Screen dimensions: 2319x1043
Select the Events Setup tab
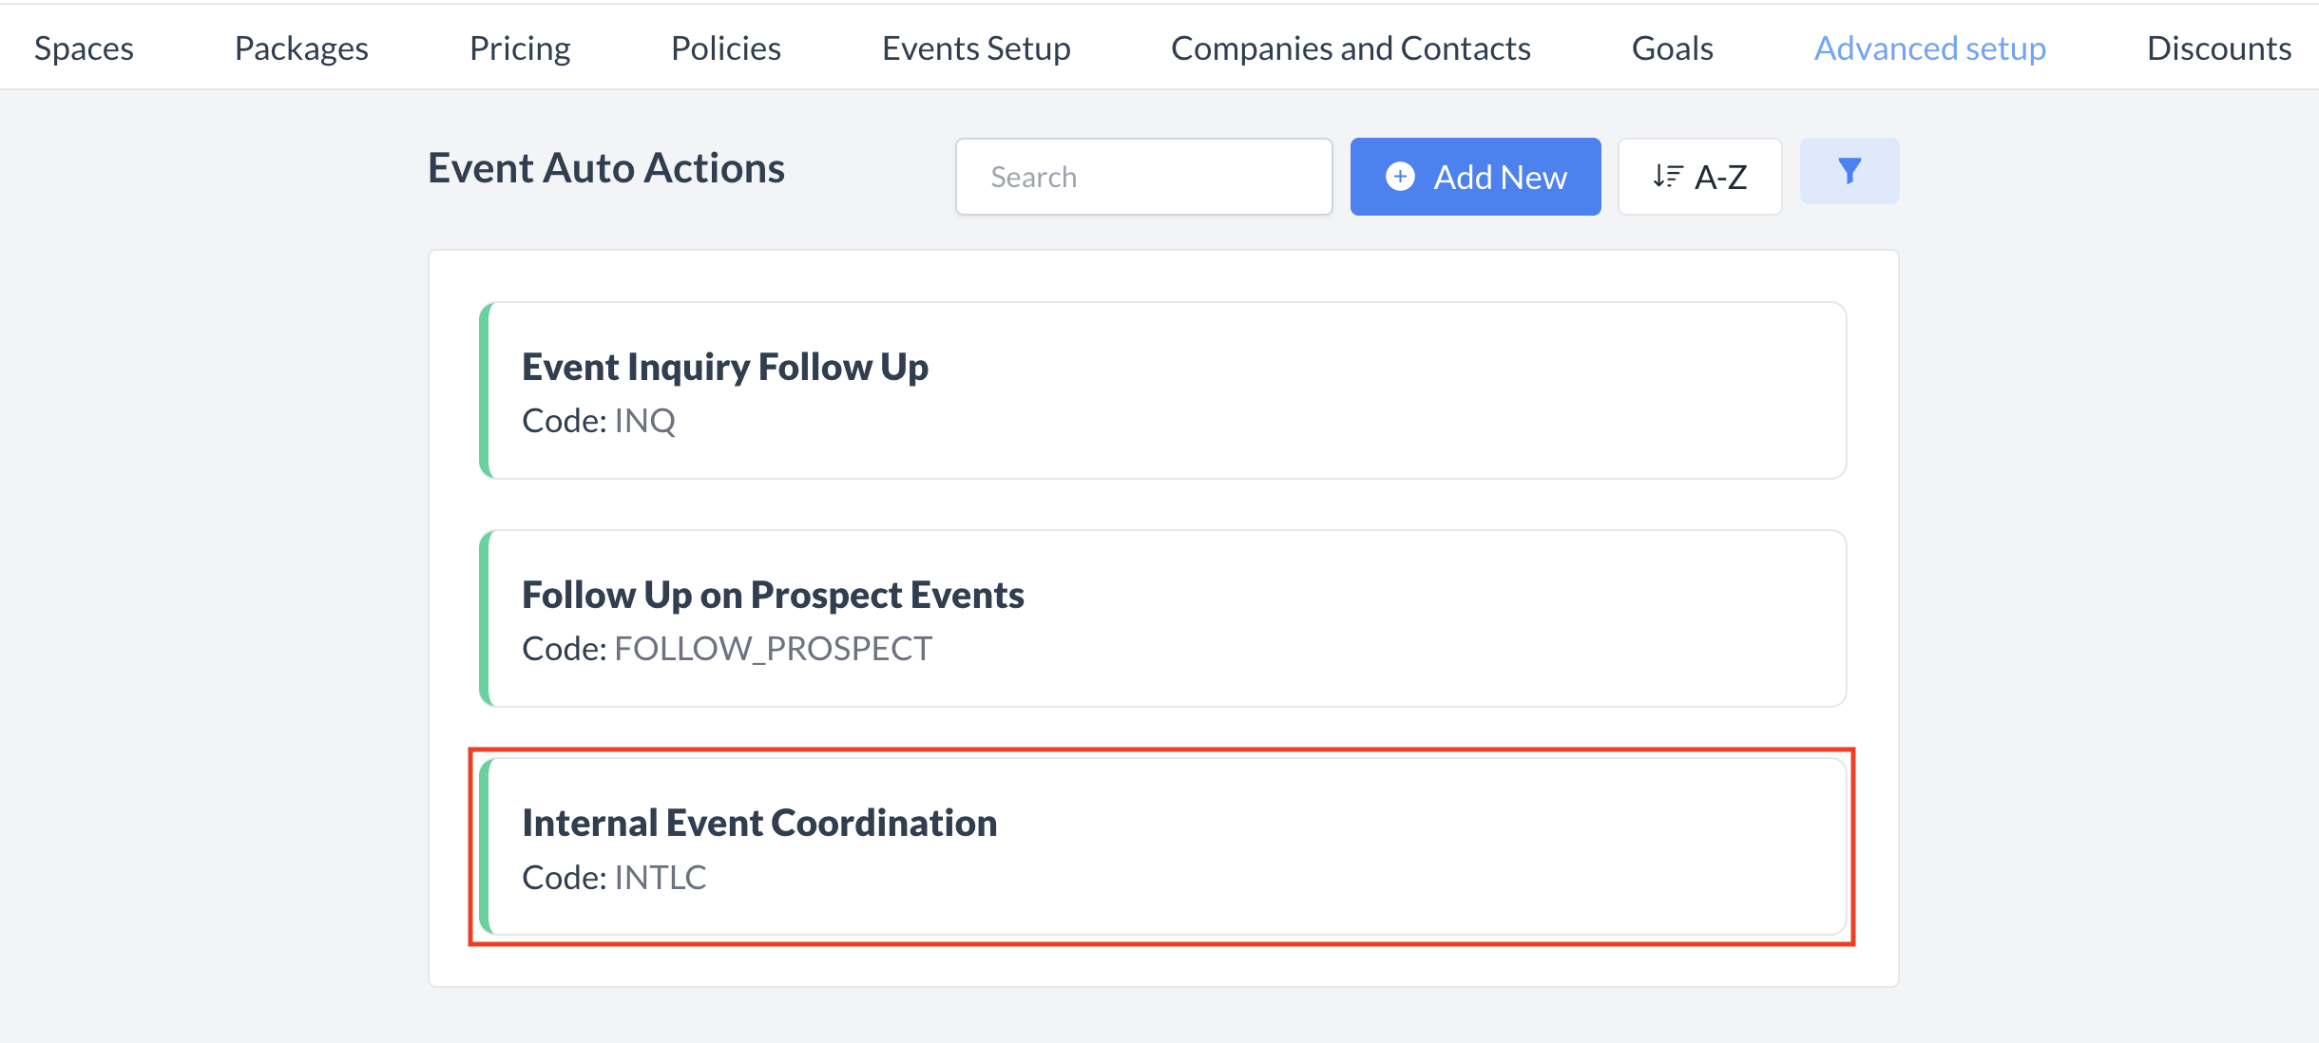[x=976, y=48]
